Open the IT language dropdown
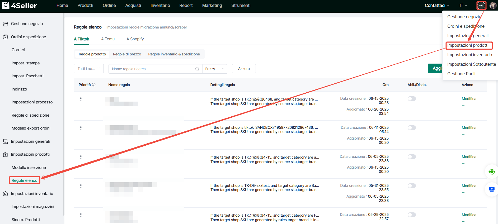 (x=463, y=5)
